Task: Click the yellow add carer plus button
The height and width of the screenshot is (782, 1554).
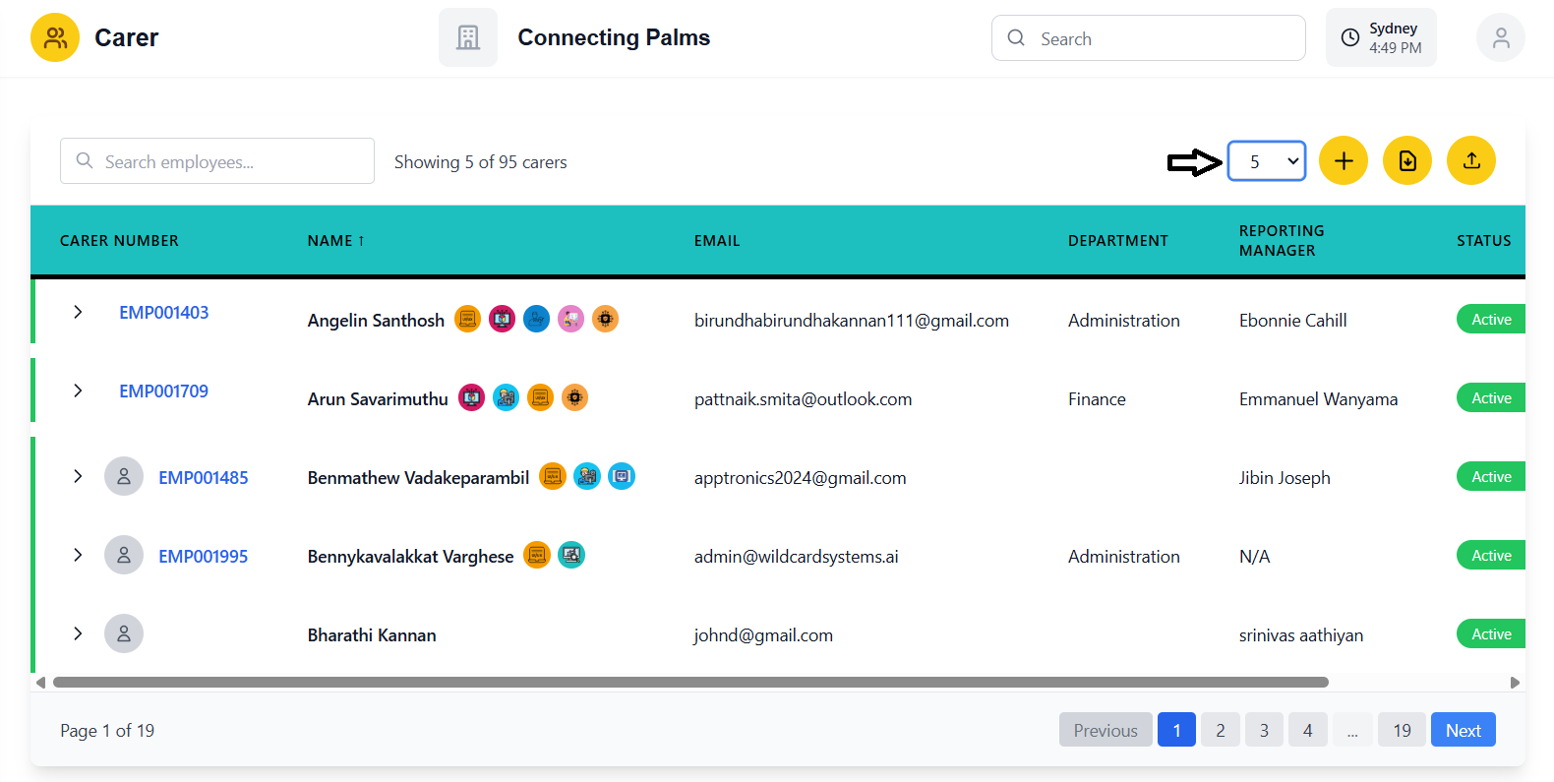Action: click(1343, 161)
